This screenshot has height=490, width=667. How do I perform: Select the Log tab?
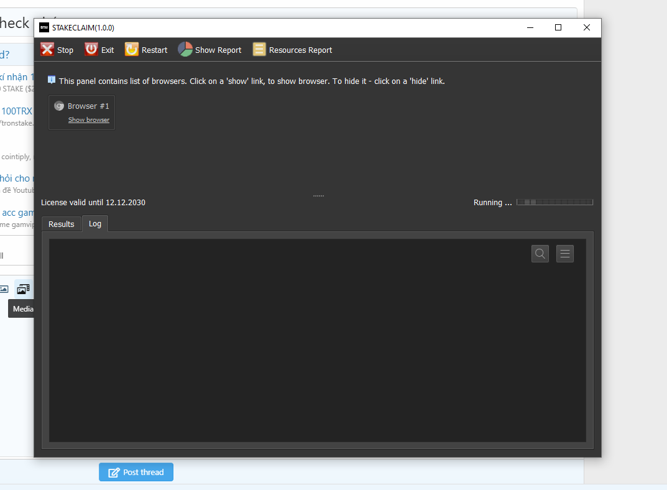click(x=95, y=224)
